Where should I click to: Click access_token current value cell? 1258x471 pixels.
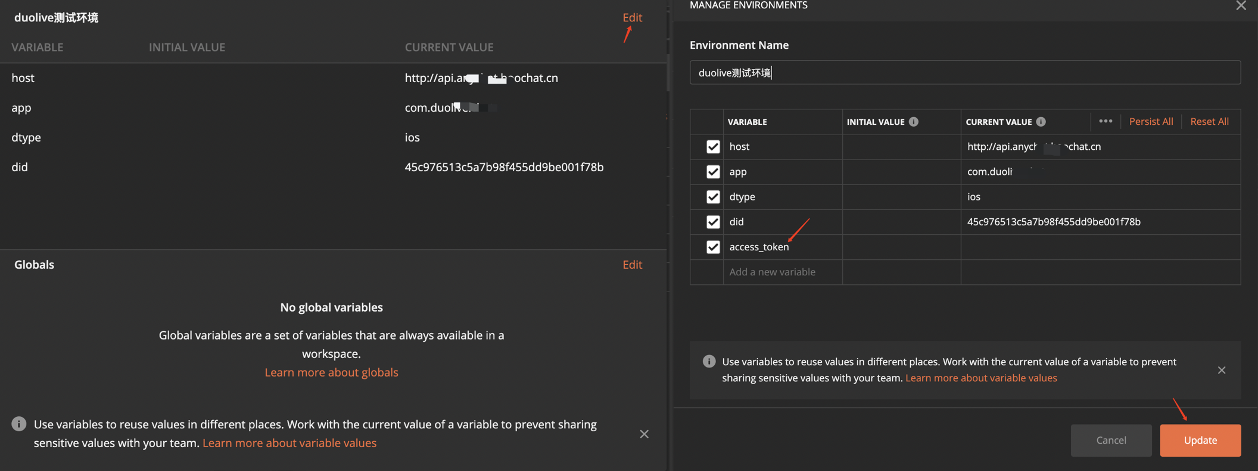[x=1101, y=247]
